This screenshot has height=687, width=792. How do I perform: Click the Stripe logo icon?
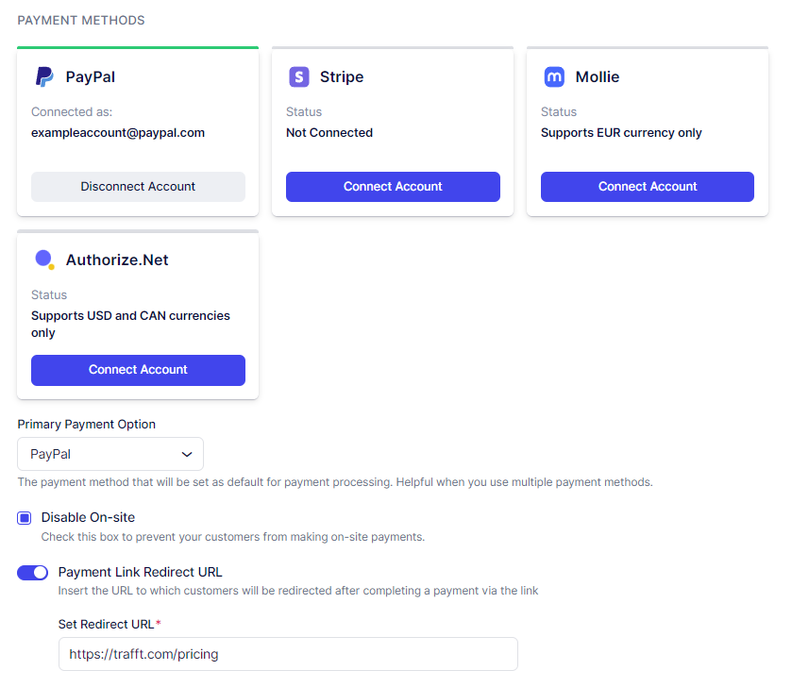point(299,77)
